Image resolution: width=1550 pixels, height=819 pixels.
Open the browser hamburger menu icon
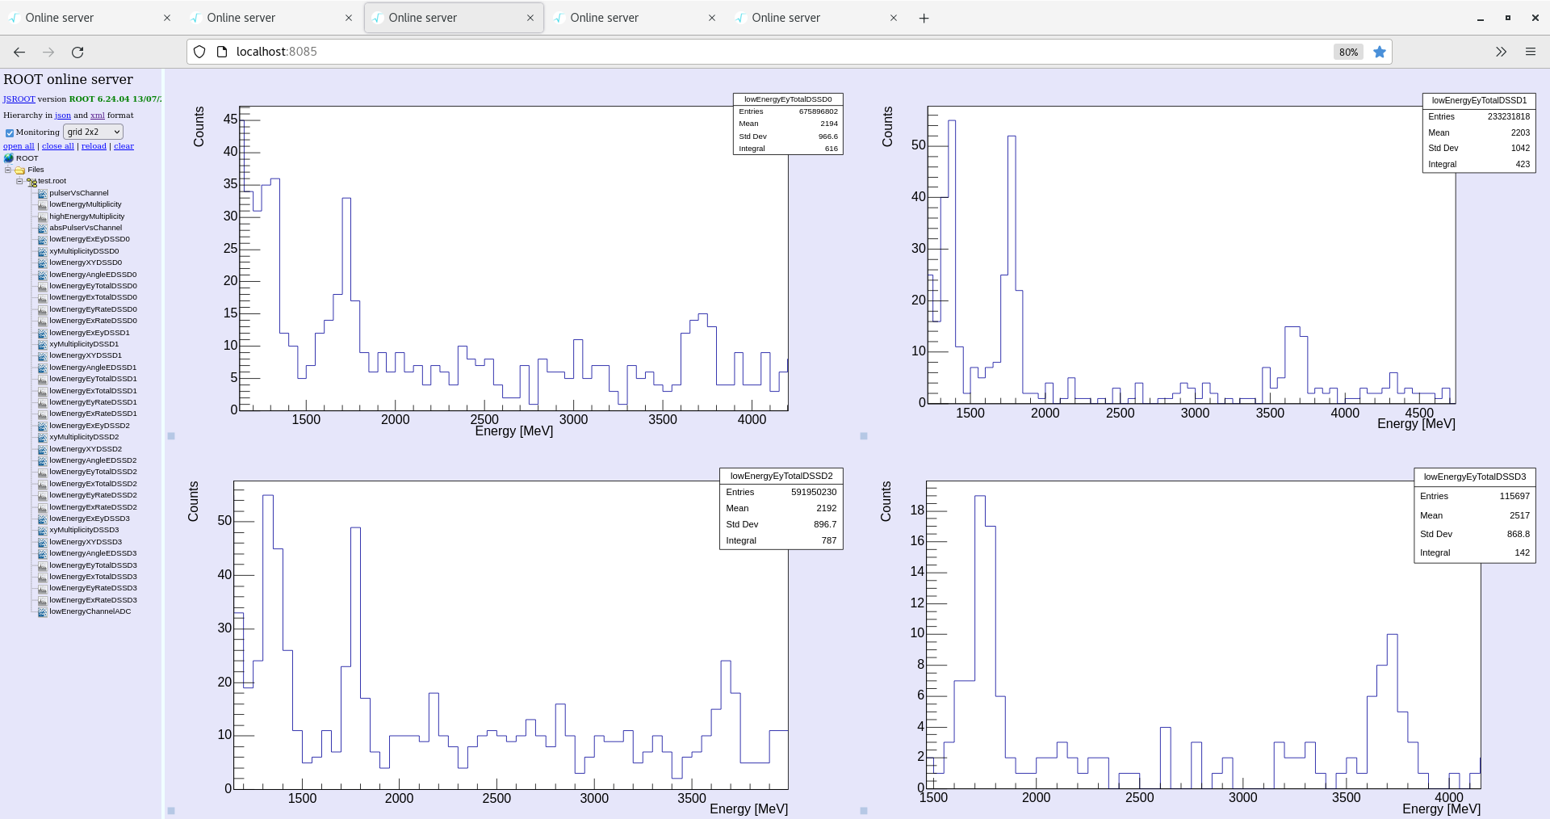1530,52
